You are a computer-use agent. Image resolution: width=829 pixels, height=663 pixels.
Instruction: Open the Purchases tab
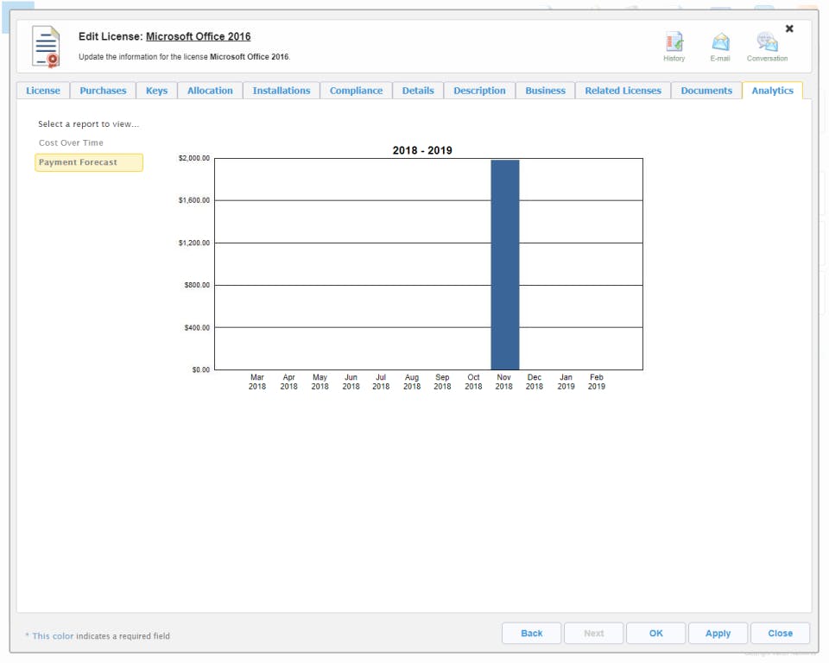tap(103, 91)
